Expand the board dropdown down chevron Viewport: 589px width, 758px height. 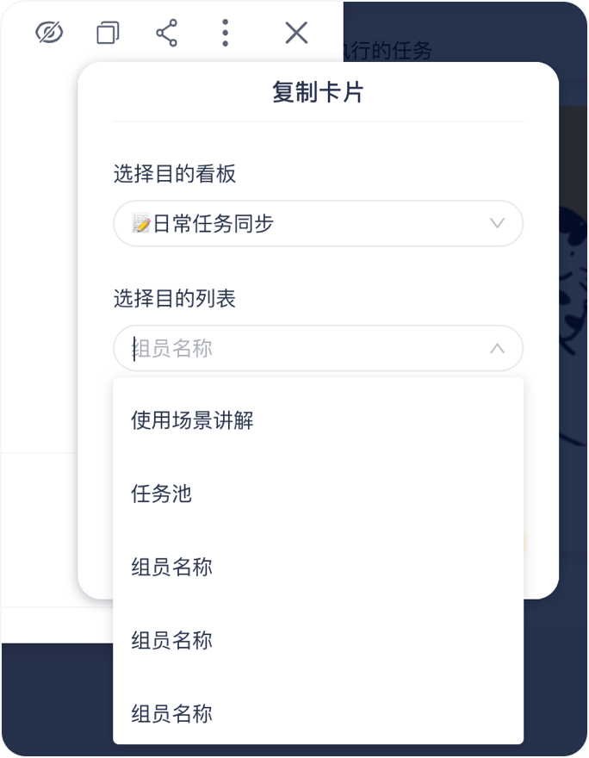(497, 224)
